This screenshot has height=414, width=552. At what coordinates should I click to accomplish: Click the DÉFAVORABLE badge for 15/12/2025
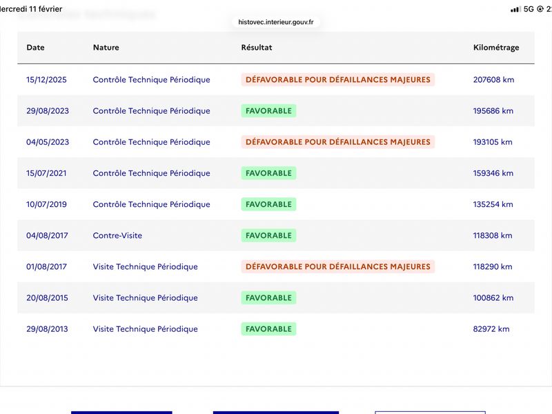(337, 80)
